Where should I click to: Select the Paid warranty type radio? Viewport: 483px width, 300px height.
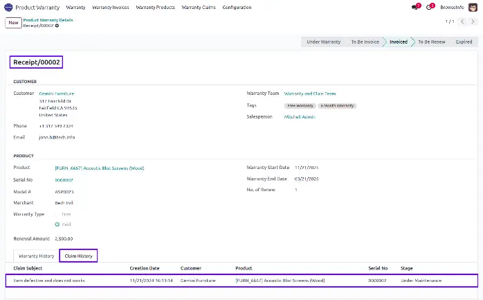[57, 224]
